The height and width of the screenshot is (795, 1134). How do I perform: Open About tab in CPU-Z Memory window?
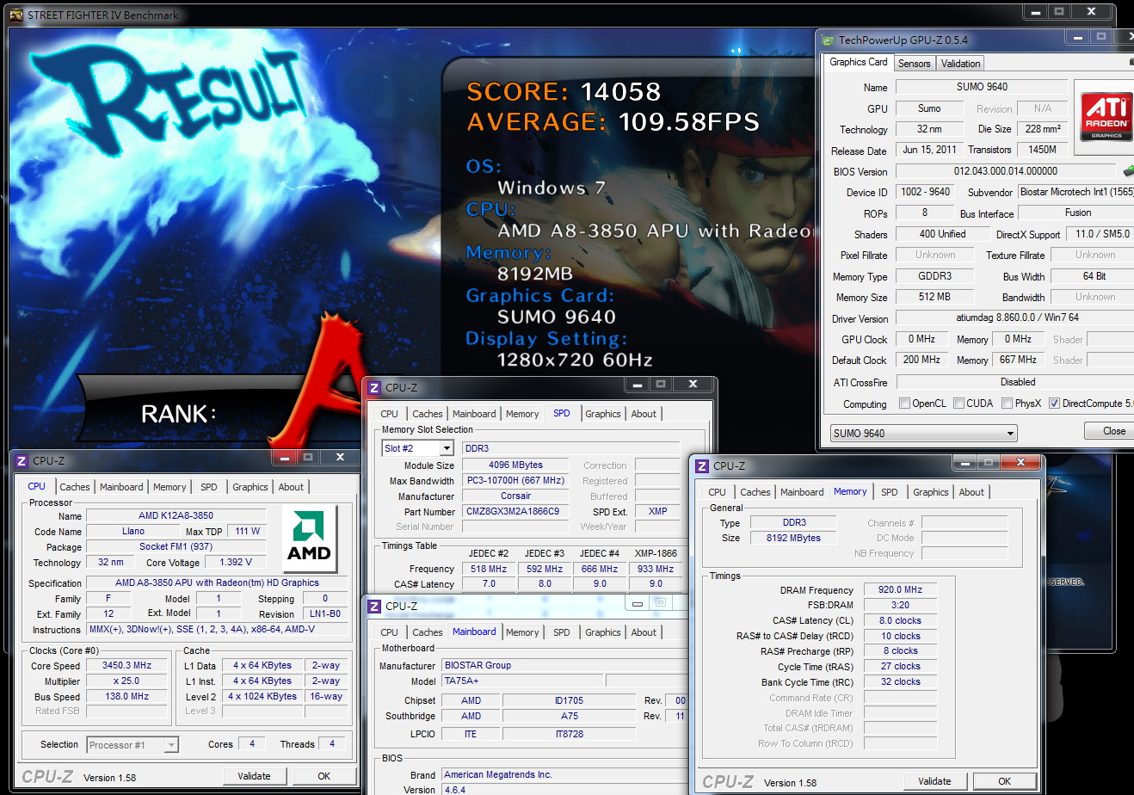click(x=971, y=492)
